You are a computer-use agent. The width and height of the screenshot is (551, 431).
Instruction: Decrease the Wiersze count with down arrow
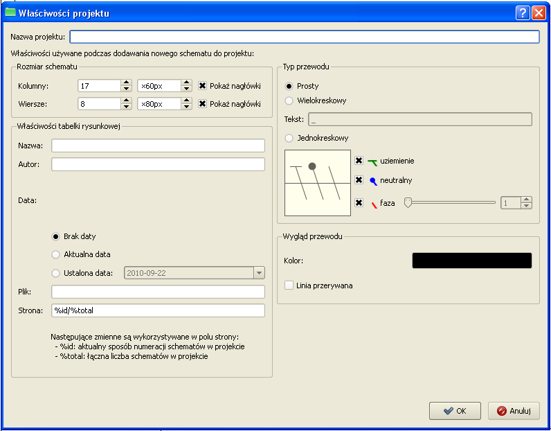coord(126,107)
